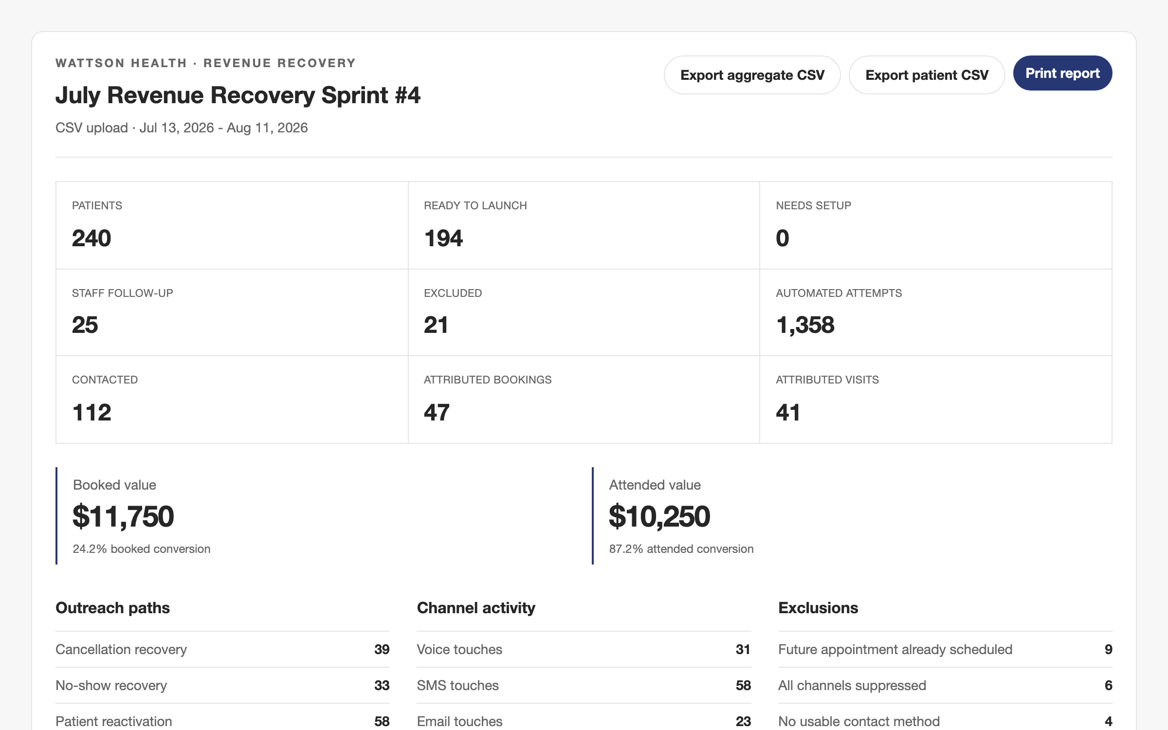Click the CSV upload date range line
This screenshot has width=1168, height=730.
point(182,128)
